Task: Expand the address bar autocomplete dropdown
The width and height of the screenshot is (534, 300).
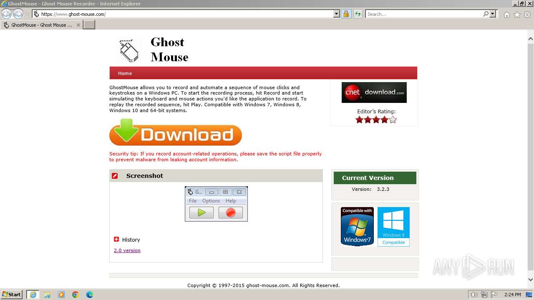Action: point(337,14)
